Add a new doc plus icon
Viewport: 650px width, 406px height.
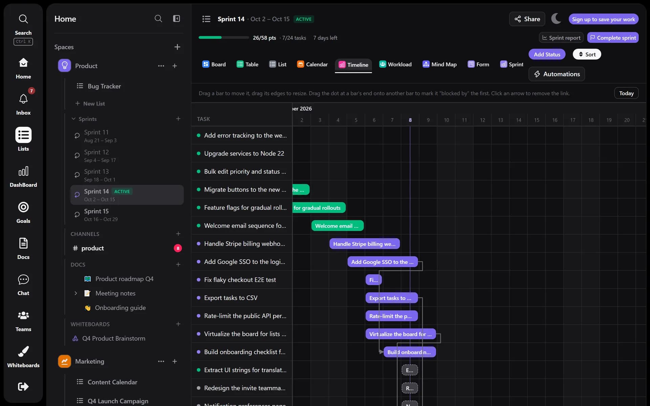click(x=178, y=265)
